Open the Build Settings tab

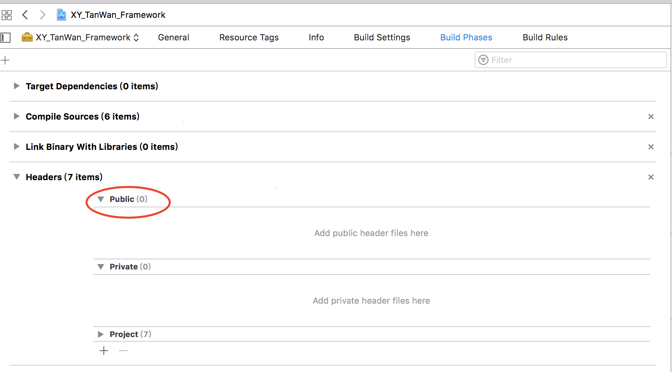click(382, 38)
